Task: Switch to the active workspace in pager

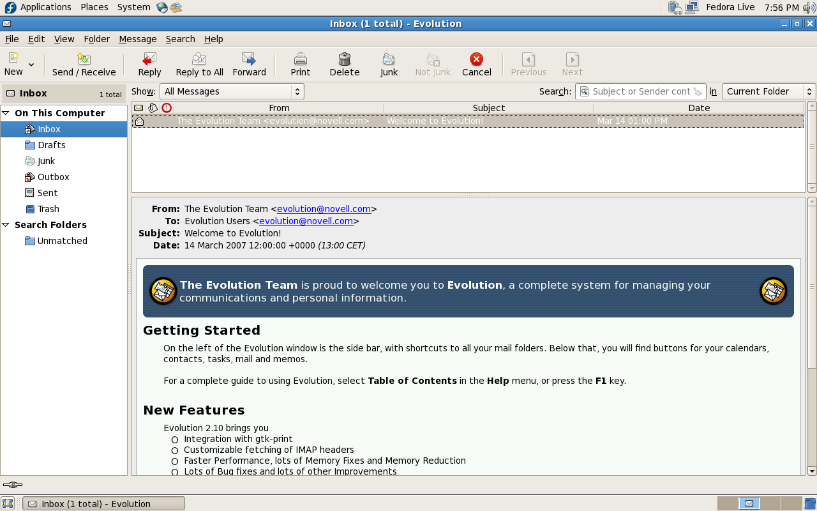Action: click(x=749, y=503)
